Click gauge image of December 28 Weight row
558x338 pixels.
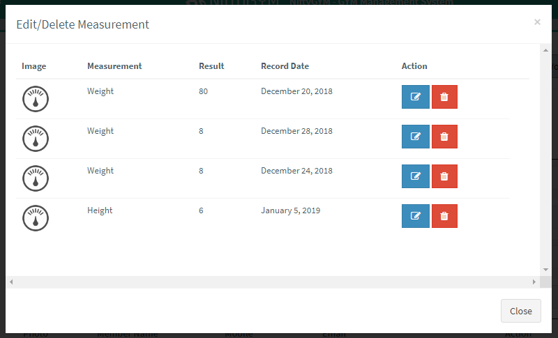click(x=36, y=139)
